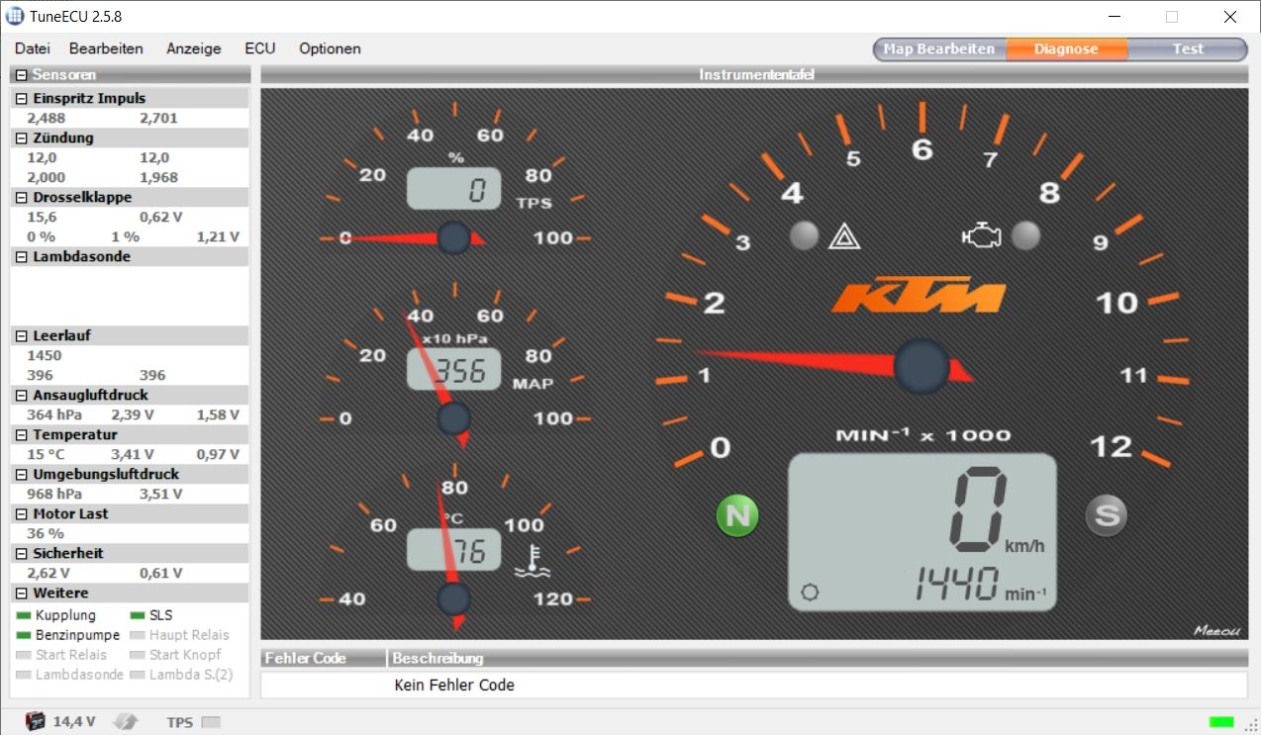Collapse the Einspritz Impuls section
The height and width of the screenshot is (735, 1261).
22,99
